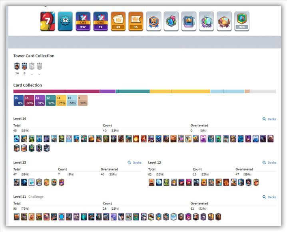Image resolution: width=287 pixels, height=232 pixels.
Task: Select the orange crown flag badge 15
Action: click(x=136, y=21)
